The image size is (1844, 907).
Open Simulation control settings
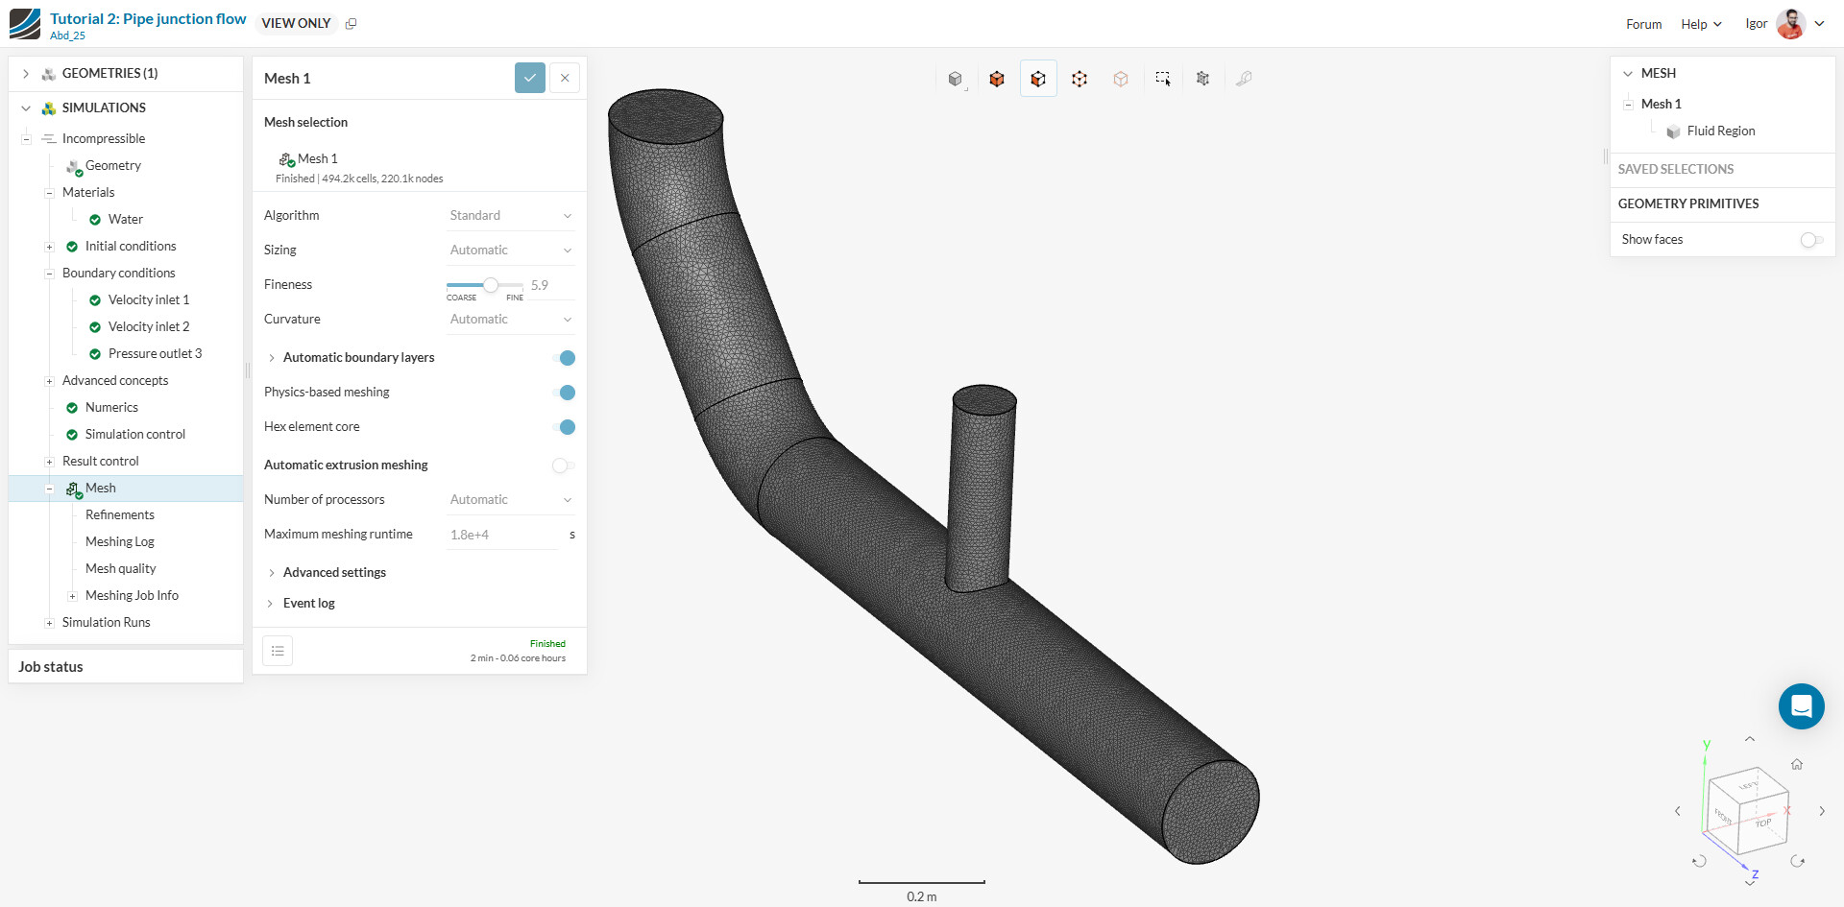point(135,435)
